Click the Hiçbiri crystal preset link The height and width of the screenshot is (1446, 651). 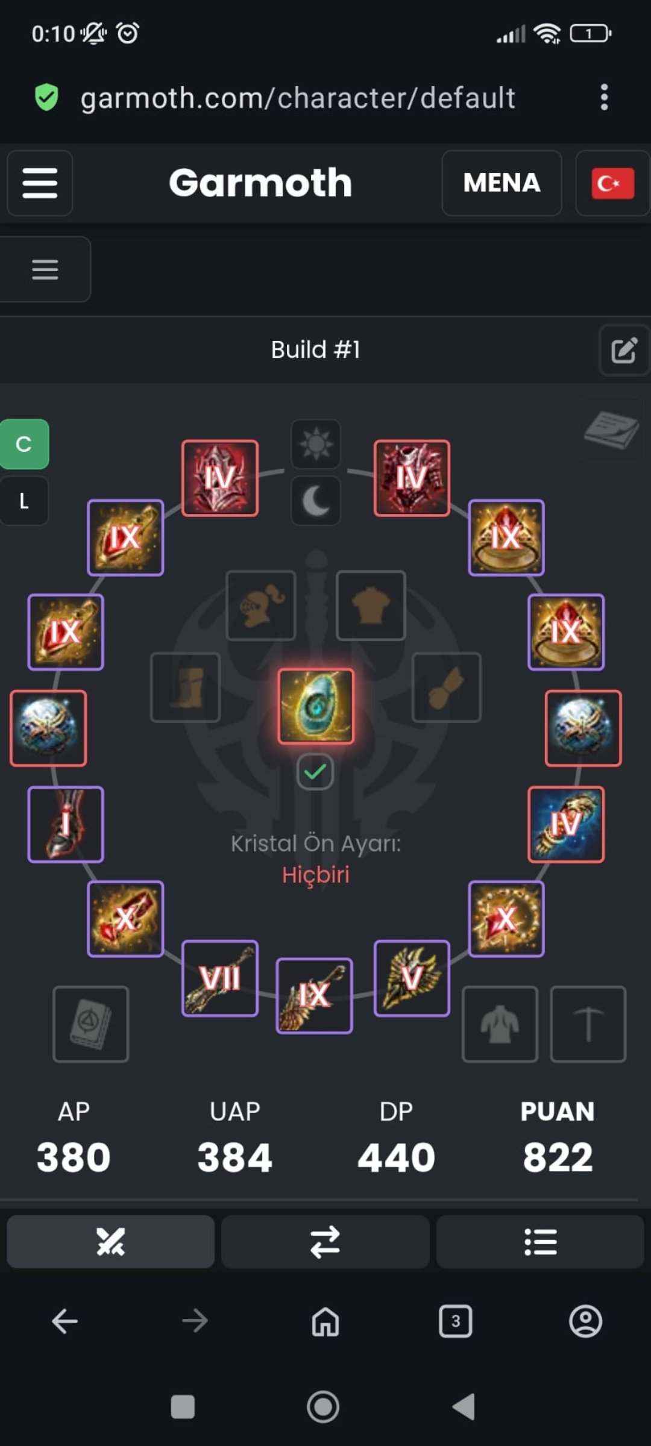coord(316,874)
